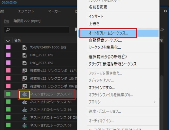Select クリップに最適な新規シーケンス

112,64
